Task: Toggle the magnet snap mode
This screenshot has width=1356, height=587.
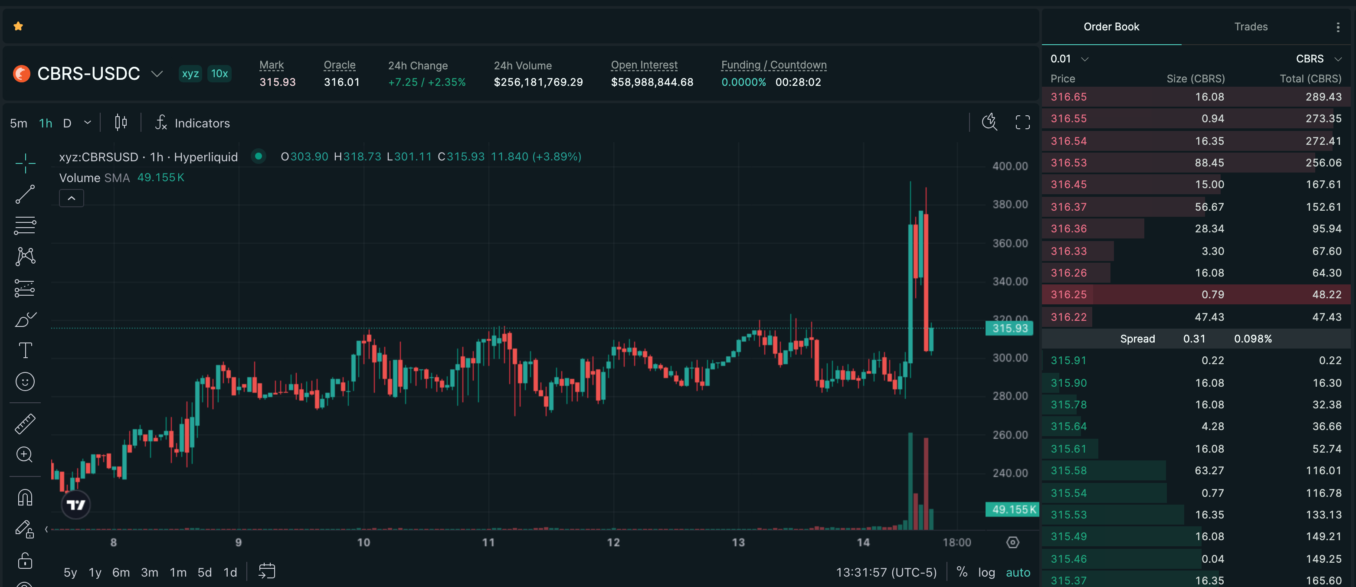Action: (25, 497)
